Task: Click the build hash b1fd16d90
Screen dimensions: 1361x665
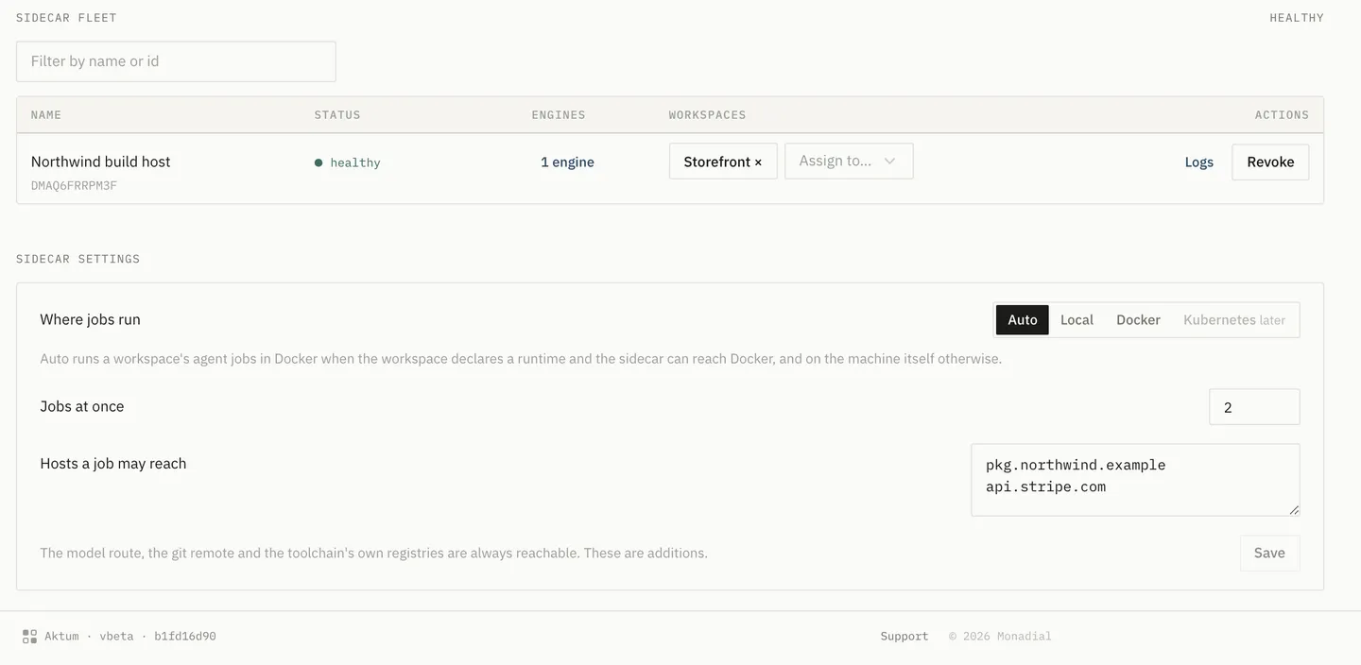Action: click(185, 637)
